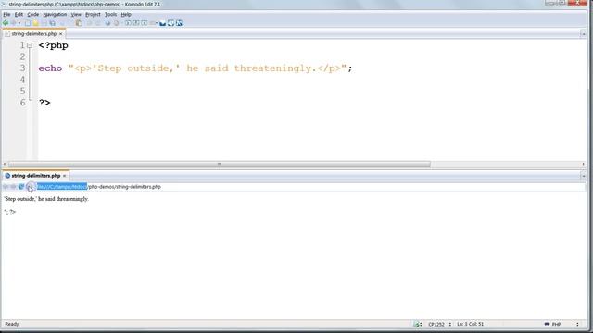This screenshot has height=333, width=593.
Task: Click the ?> closing tag on line 6
Action: (44, 103)
